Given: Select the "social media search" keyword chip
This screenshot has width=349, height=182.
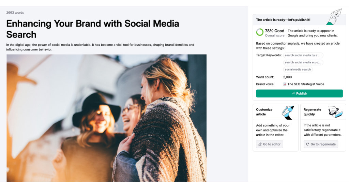Looking at the screenshot, I should [298, 70].
